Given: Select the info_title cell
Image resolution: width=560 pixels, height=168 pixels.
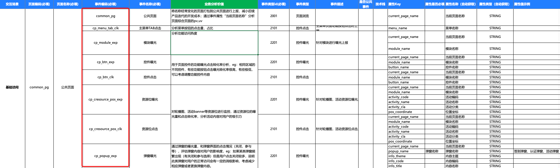Looking at the screenshot, I should coord(406,166).
